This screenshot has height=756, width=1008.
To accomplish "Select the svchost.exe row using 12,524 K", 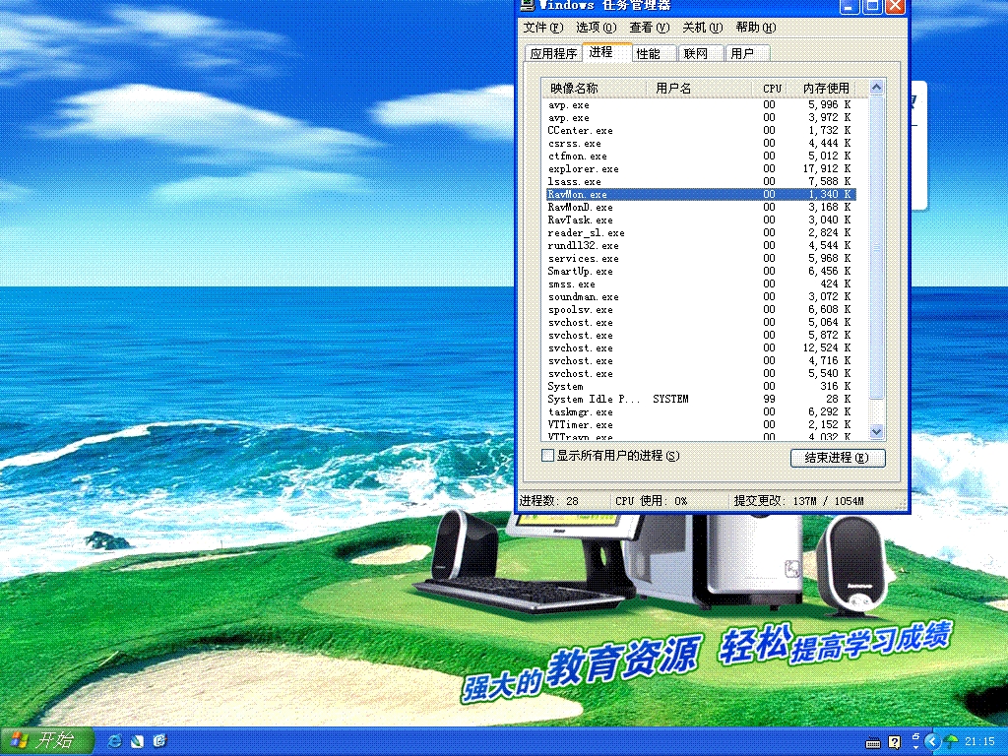I will point(701,347).
